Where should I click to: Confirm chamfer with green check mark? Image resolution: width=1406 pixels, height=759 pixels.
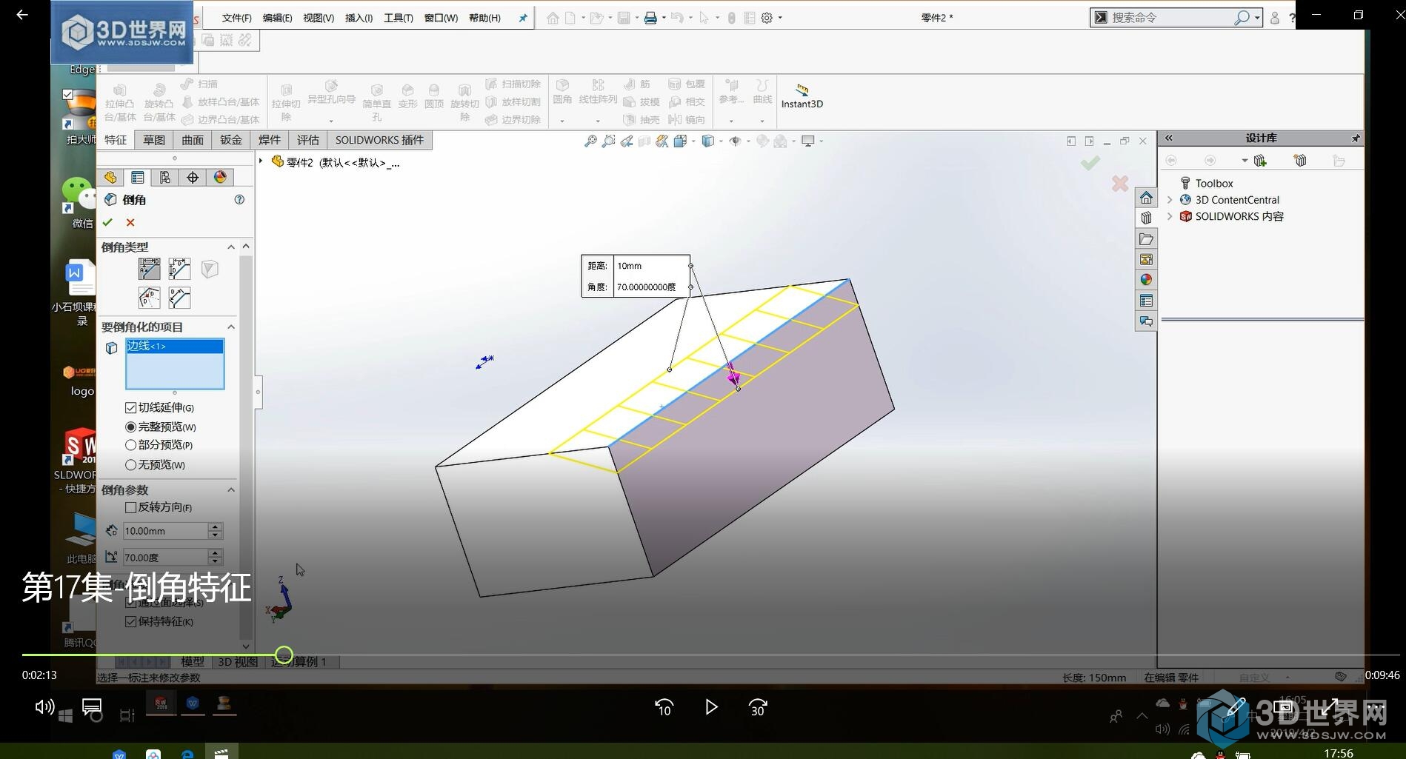pyautogui.click(x=107, y=222)
